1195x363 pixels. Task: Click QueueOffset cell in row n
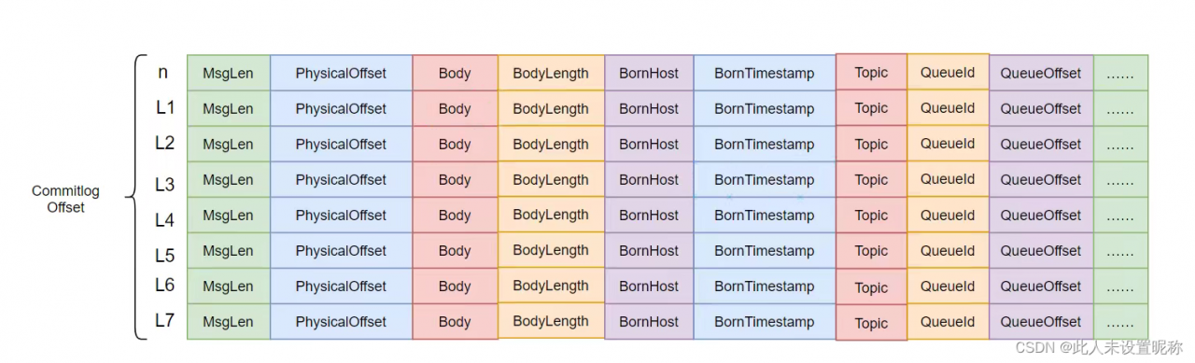pos(1041,73)
